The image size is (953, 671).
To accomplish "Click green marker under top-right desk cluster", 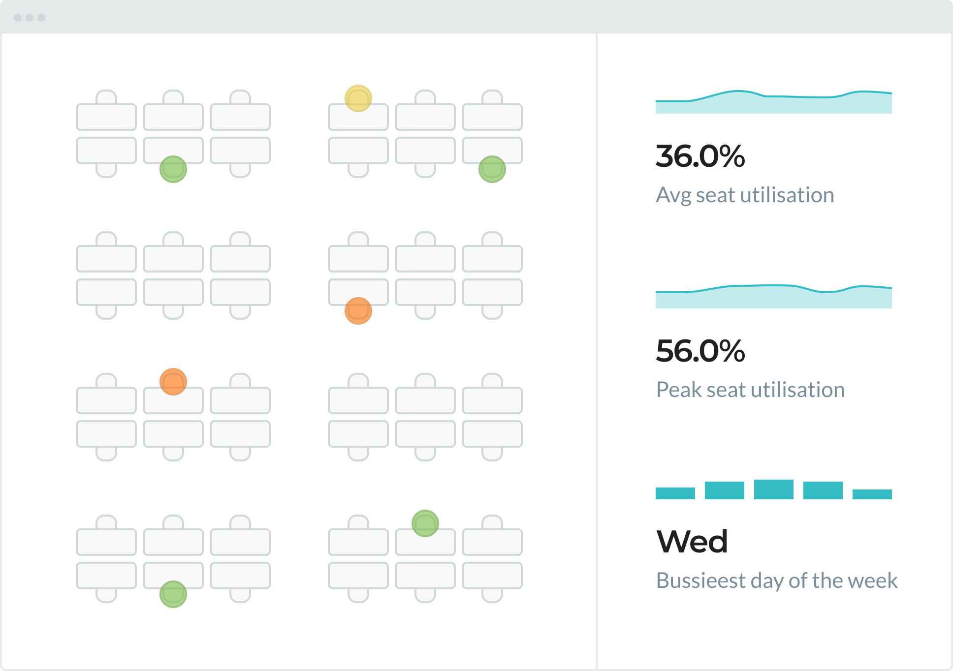I will (x=492, y=169).
